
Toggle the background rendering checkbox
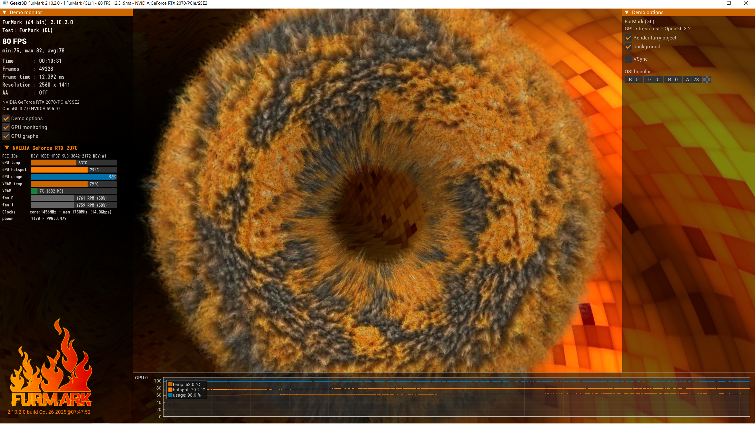[x=628, y=47]
